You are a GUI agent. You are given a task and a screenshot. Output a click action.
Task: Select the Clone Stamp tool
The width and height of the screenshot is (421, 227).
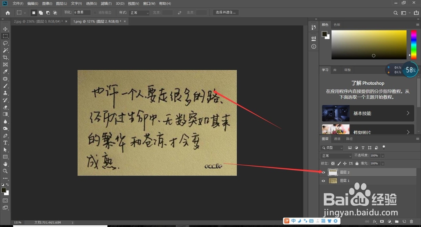point(5,93)
